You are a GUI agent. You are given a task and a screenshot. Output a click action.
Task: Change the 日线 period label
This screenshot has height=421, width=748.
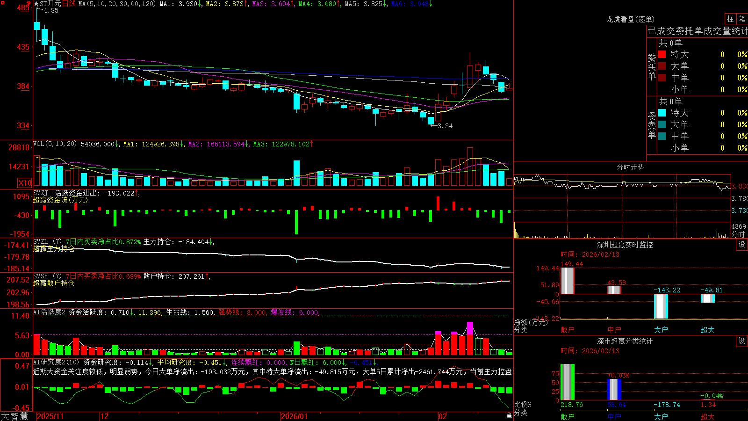69,4
